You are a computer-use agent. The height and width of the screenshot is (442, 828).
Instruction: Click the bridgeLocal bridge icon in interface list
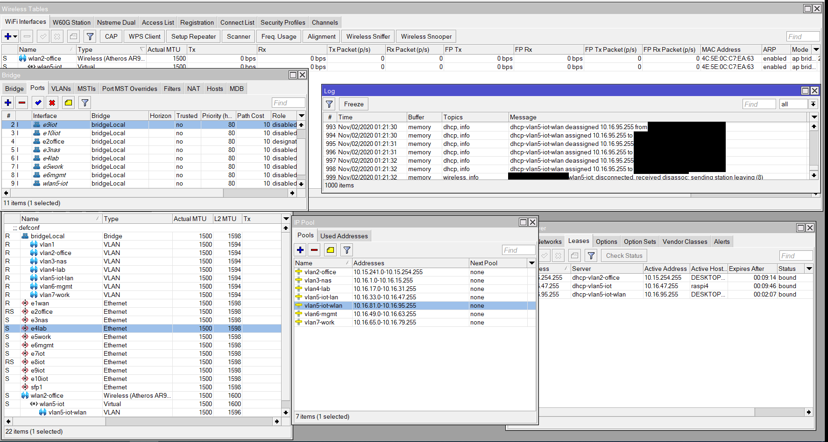click(x=25, y=236)
